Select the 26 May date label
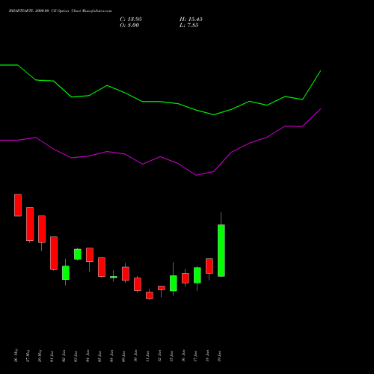The width and height of the screenshot is (374, 374). (16, 355)
